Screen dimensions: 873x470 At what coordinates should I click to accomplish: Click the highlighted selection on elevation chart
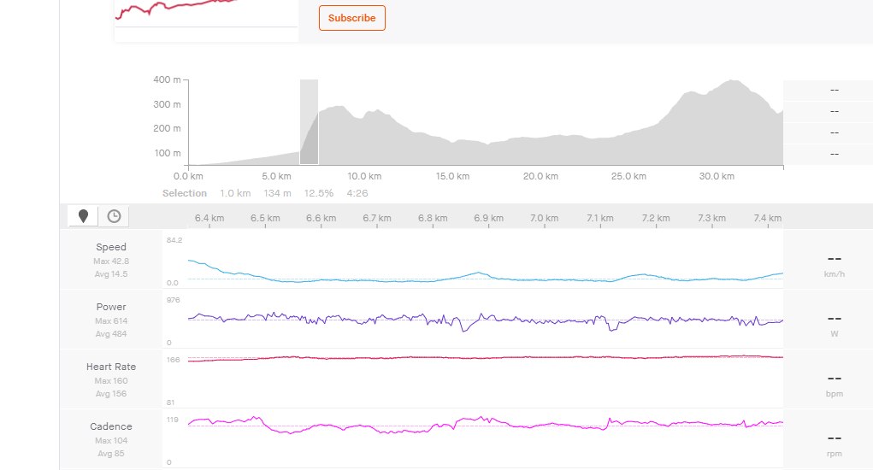[x=309, y=122]
